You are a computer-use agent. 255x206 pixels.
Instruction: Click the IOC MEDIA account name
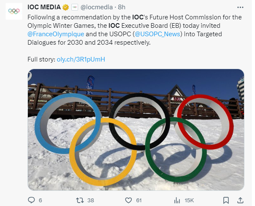tap(44, 7)
